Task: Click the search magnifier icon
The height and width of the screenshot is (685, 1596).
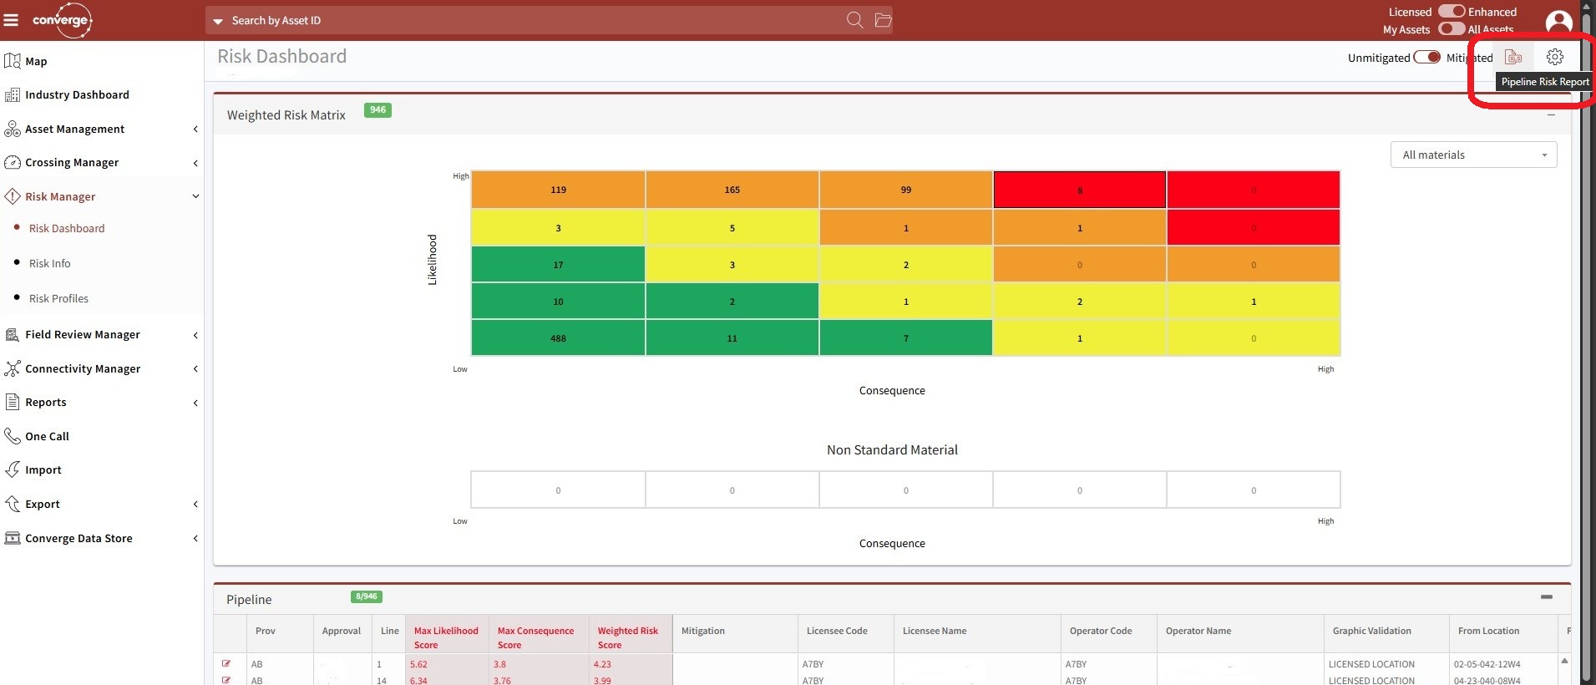Action: [x=854, y=20]
